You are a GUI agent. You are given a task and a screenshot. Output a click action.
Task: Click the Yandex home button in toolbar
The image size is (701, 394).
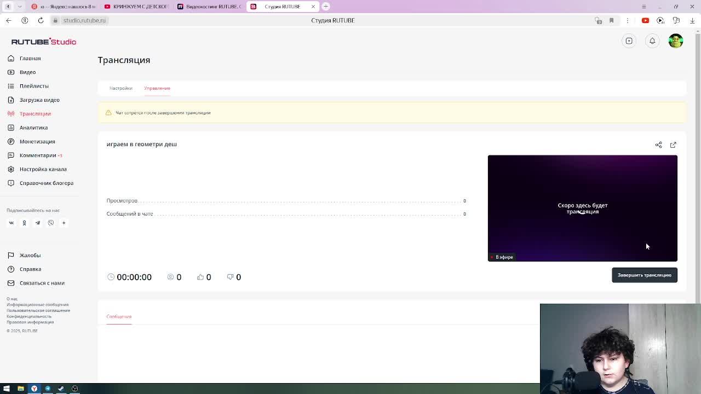[25, 20]
